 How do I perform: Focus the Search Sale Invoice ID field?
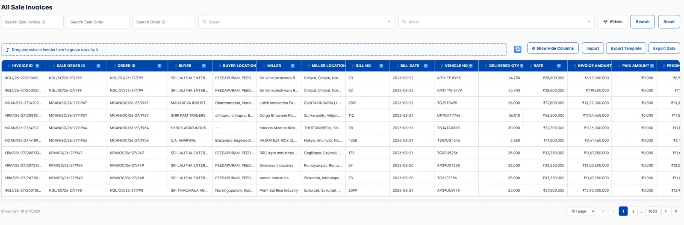(32, 22)
